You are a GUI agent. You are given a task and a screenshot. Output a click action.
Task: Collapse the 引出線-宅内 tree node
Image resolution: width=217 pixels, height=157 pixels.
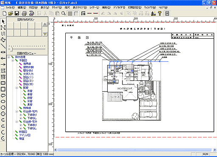17,111
